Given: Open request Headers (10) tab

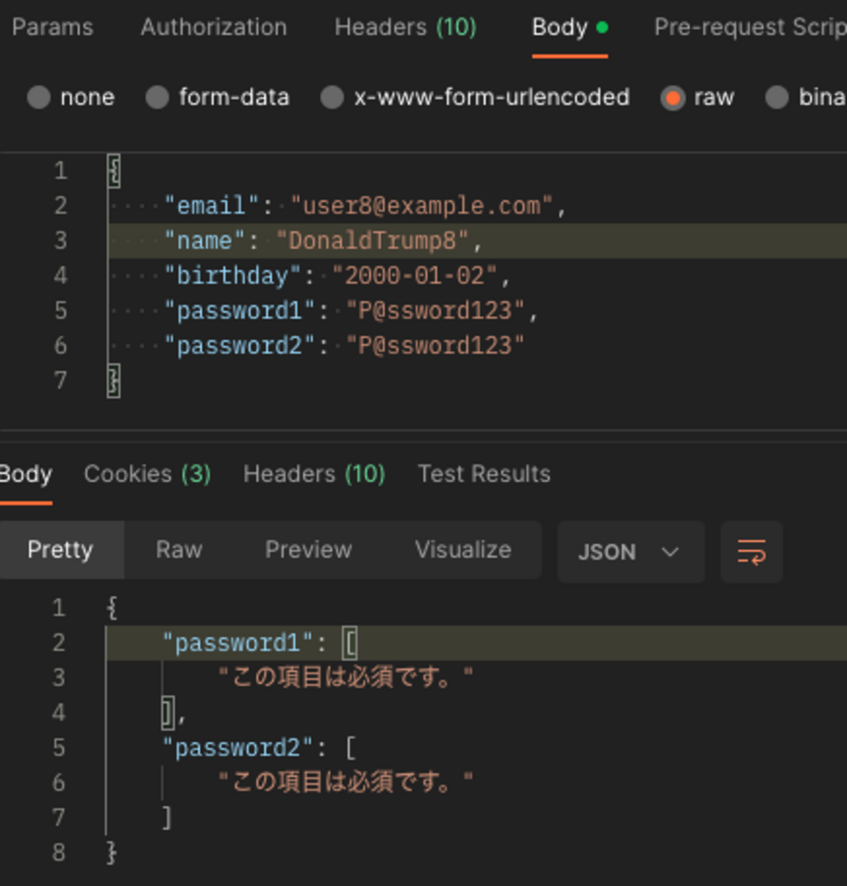Looking at the screenshot, I should click(405, 27).
